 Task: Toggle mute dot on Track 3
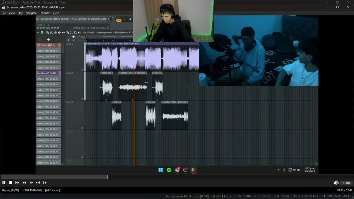pyautogui.click(x=82, y=128)
